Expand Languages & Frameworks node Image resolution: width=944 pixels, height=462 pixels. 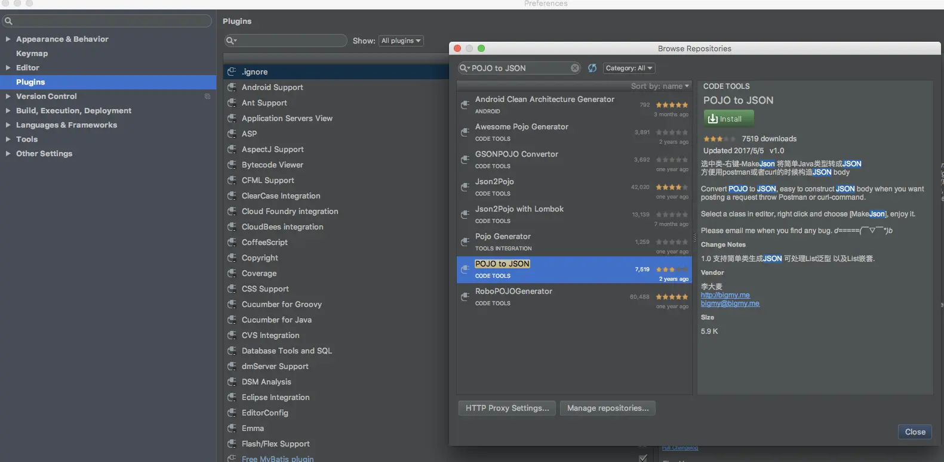pos(8,125)
